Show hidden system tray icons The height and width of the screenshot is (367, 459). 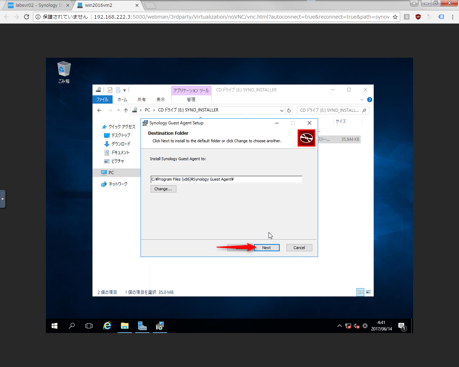pos(340,326)
